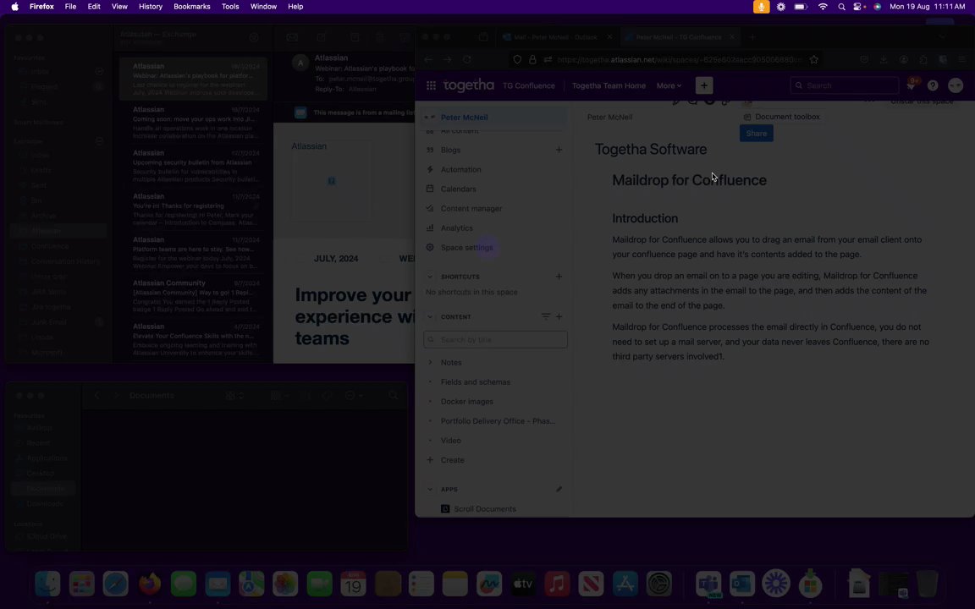Select Atlassian Community email in Mail
The height and width of the screenshot is (609, 975).
193,296
